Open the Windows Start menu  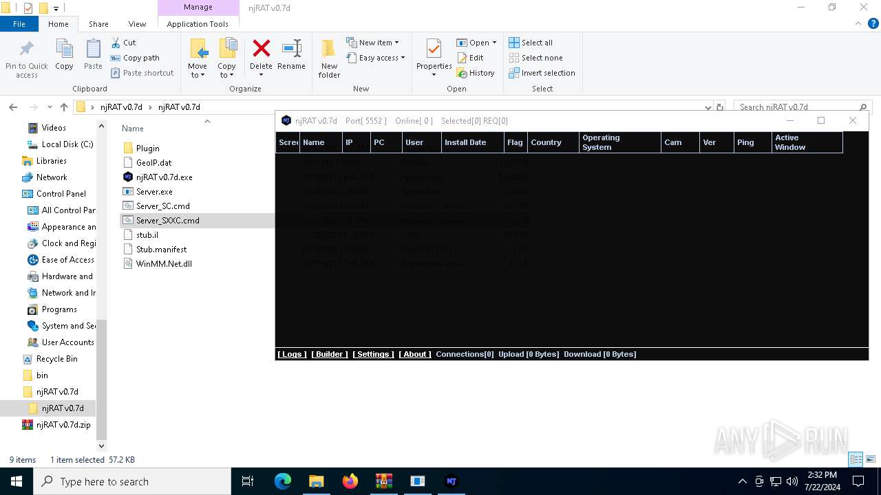click(x=17, y=481)
